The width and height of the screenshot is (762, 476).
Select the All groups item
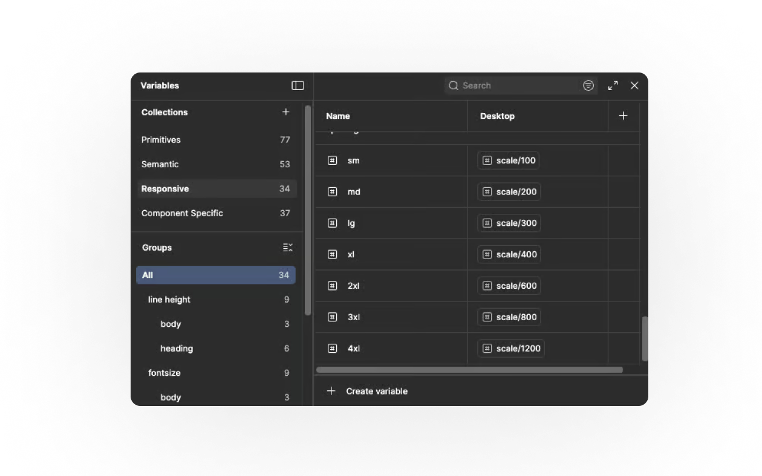tap(216, 275)
